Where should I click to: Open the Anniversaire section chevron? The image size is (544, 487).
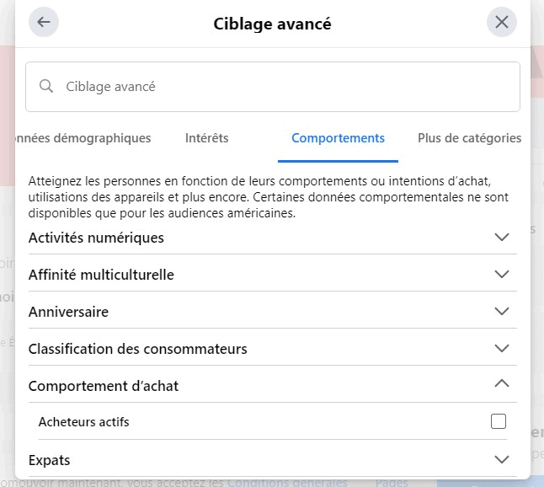tap(502, 312)
